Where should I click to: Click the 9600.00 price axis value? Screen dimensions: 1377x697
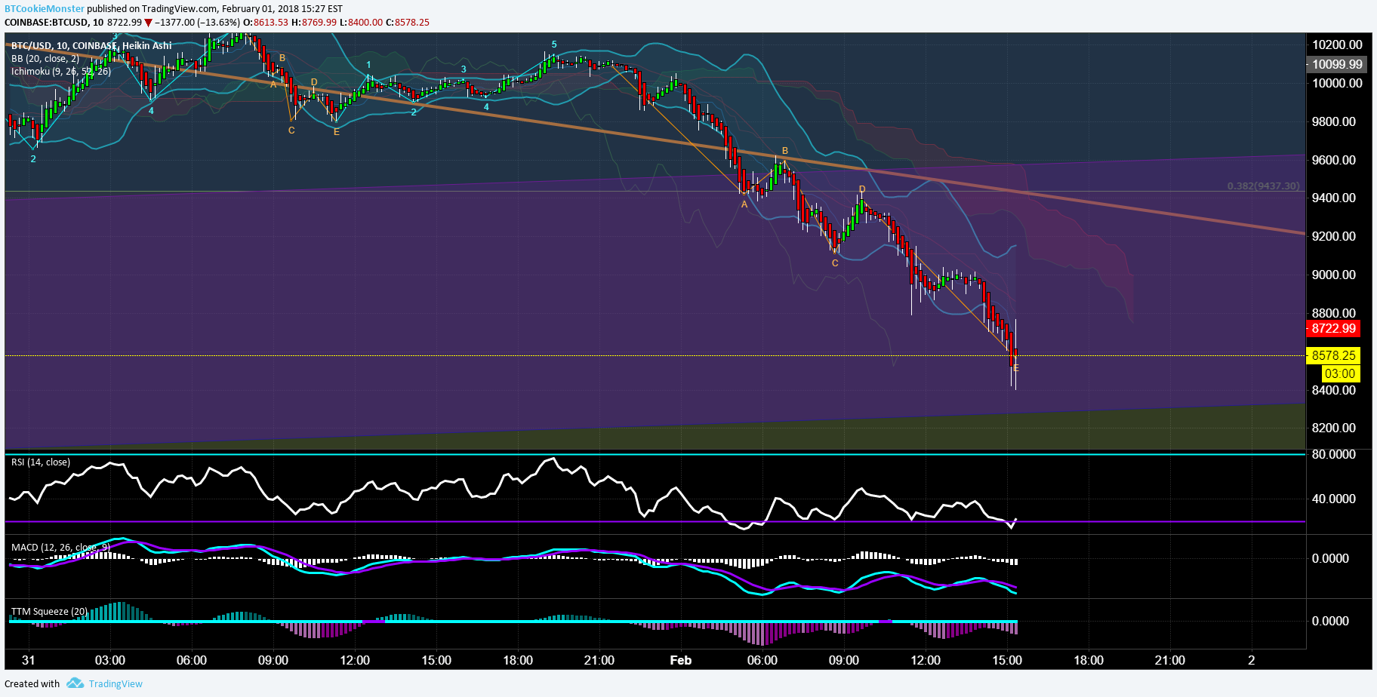[1334, 160]
